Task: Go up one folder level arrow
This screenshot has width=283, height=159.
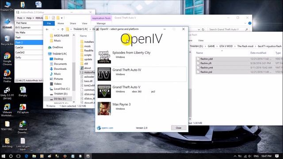Action: 62,30
